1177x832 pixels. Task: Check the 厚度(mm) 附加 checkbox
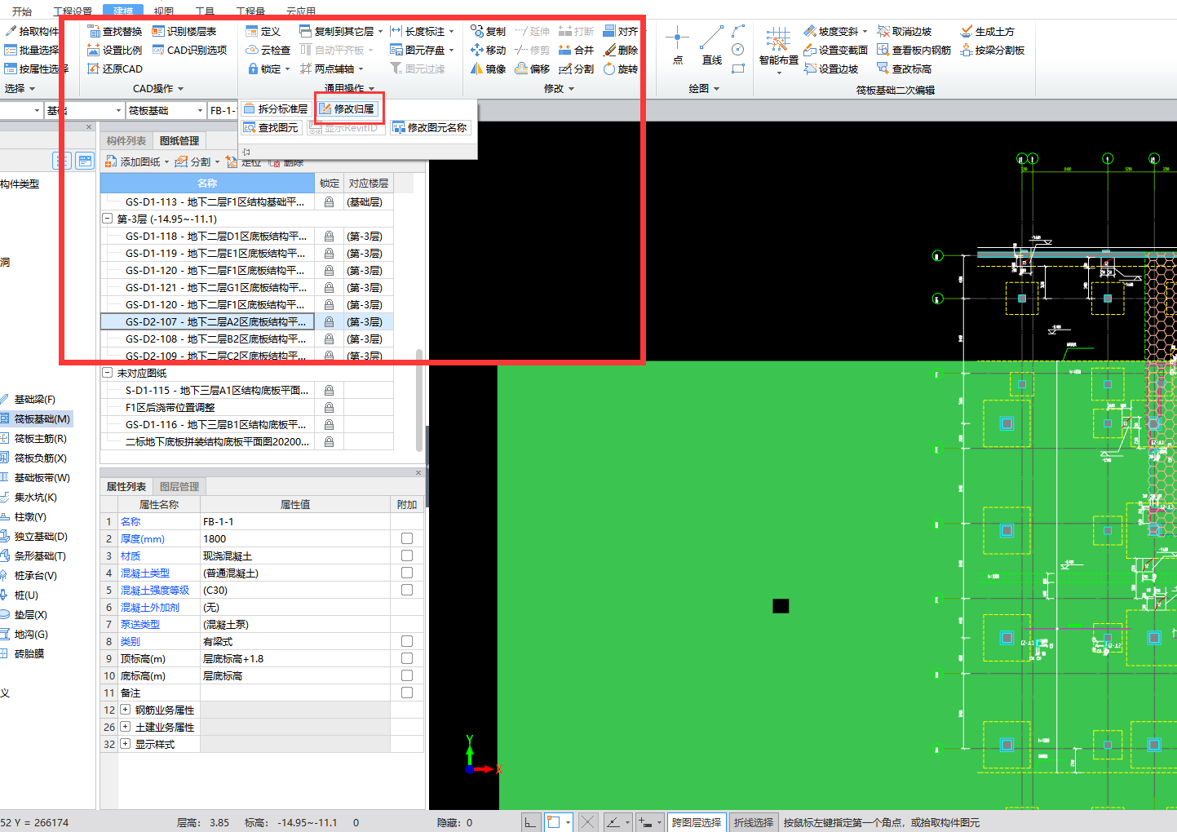click(407, 538)
